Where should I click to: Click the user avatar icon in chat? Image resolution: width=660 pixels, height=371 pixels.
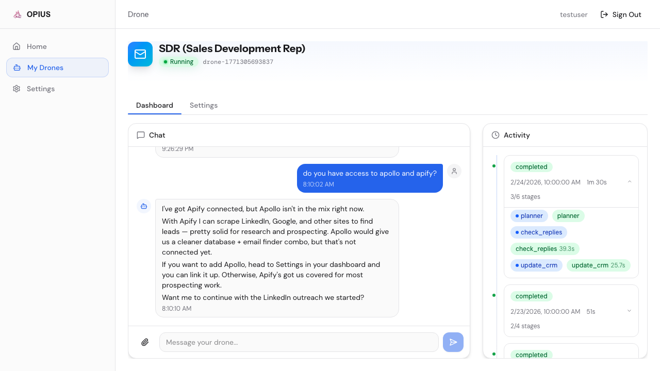click(454, 172)
